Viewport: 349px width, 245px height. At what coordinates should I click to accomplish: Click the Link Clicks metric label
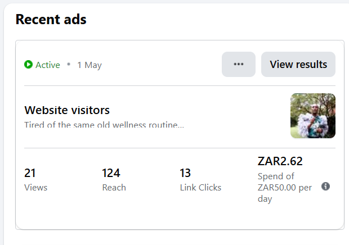200,187
